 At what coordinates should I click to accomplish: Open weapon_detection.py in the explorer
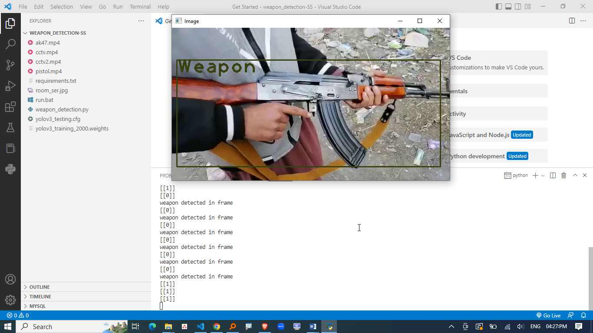click(x=62, y=110)
